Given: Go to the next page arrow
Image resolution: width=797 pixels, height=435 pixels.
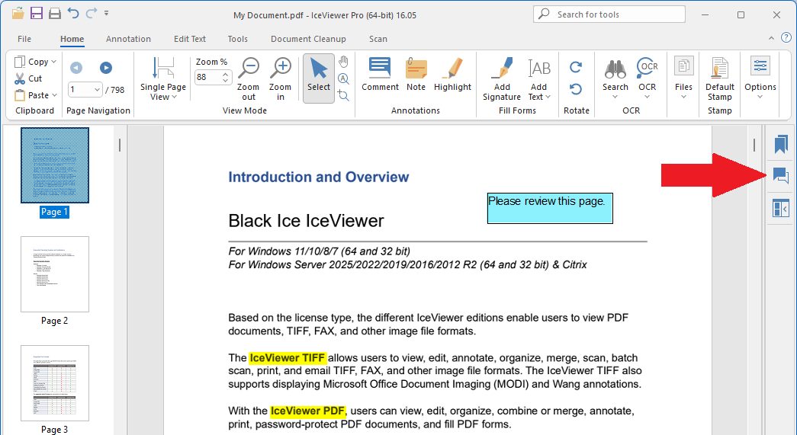Looking at the screenshot, I should click(106, 68).
